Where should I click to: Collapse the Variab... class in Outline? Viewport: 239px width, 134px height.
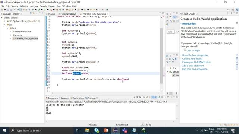[x=168, y=72]
